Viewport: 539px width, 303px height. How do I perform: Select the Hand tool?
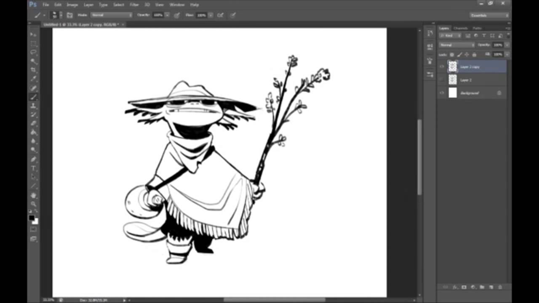(x=33, y=195)
